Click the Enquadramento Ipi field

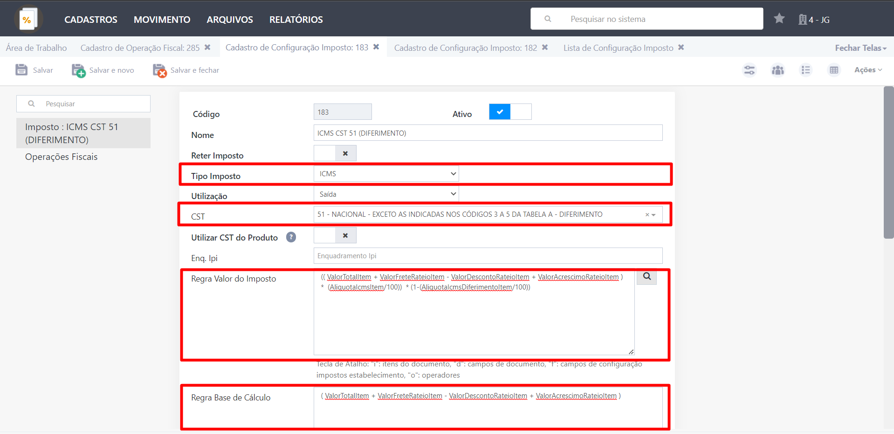[488, 256]
